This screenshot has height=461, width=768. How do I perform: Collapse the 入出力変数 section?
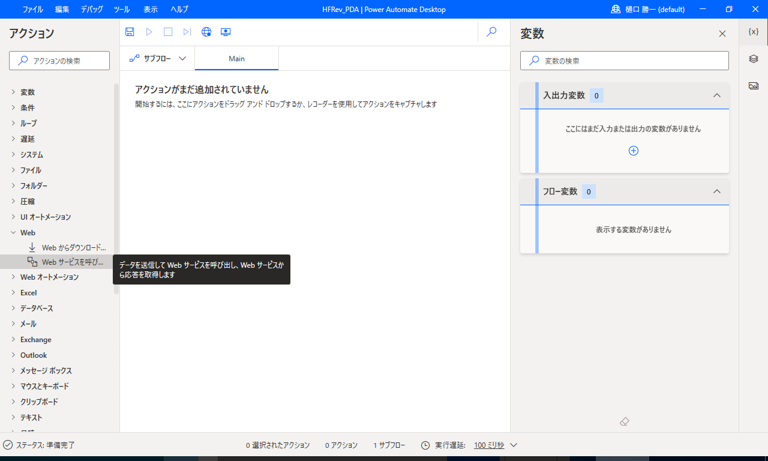click(x=716, y=95)
